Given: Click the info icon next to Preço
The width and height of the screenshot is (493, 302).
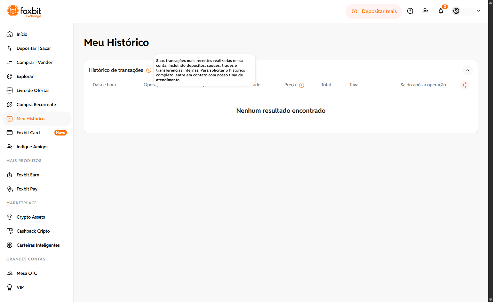Looking at the screenshot, I should point(302,85).
